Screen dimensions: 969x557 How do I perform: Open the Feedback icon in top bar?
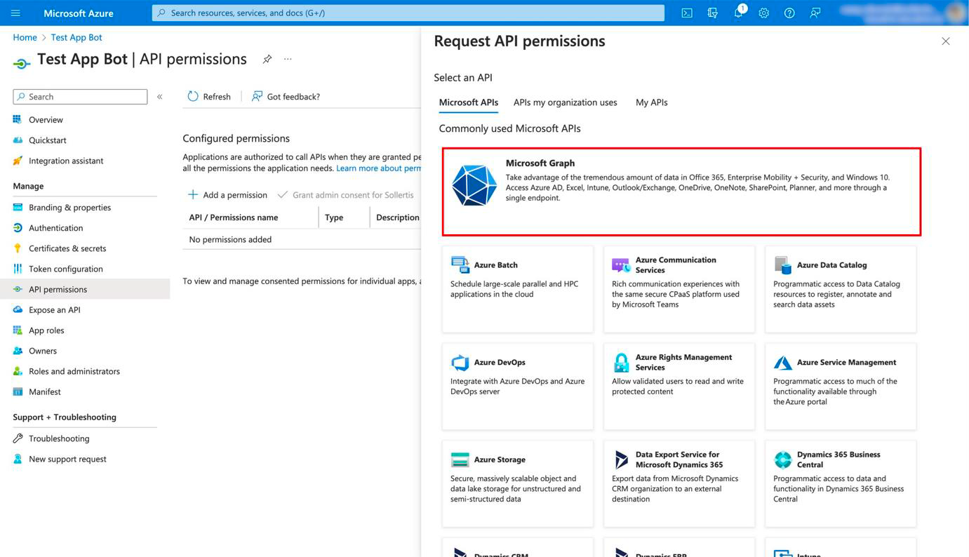click(815, 13)
